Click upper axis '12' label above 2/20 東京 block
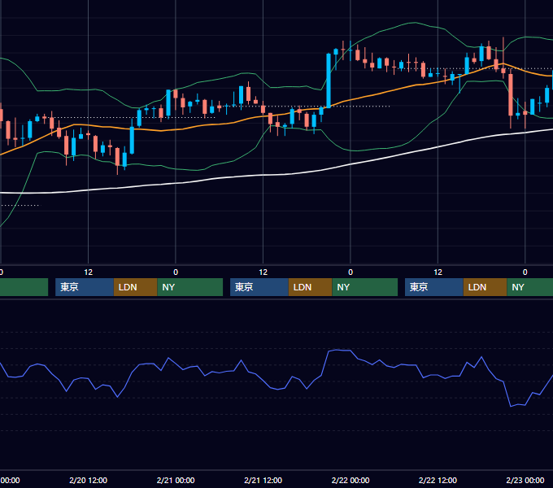The image size is (553, 488). 88,272
